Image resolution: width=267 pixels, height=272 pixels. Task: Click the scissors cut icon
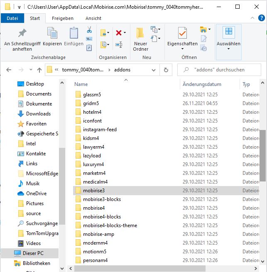(x=89, y=30)
